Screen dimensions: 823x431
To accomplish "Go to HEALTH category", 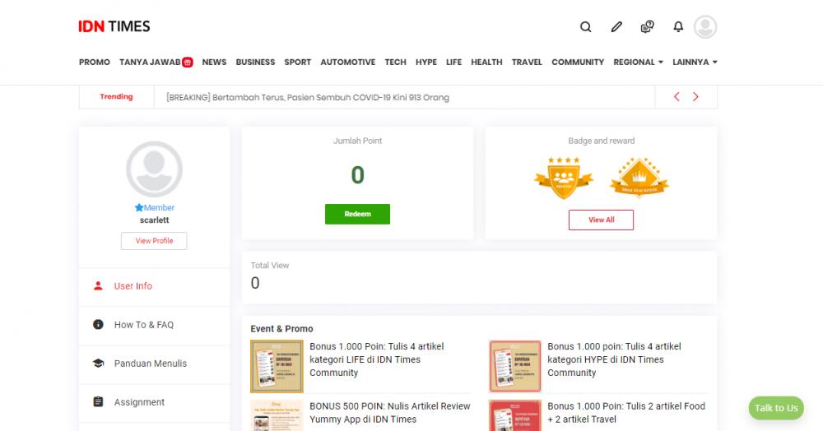I will [x=486, y=62].
